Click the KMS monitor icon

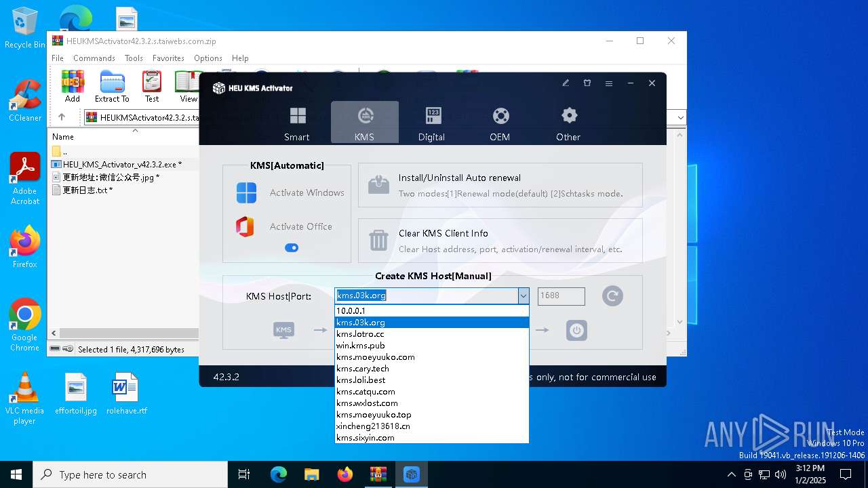click(283, 330)
